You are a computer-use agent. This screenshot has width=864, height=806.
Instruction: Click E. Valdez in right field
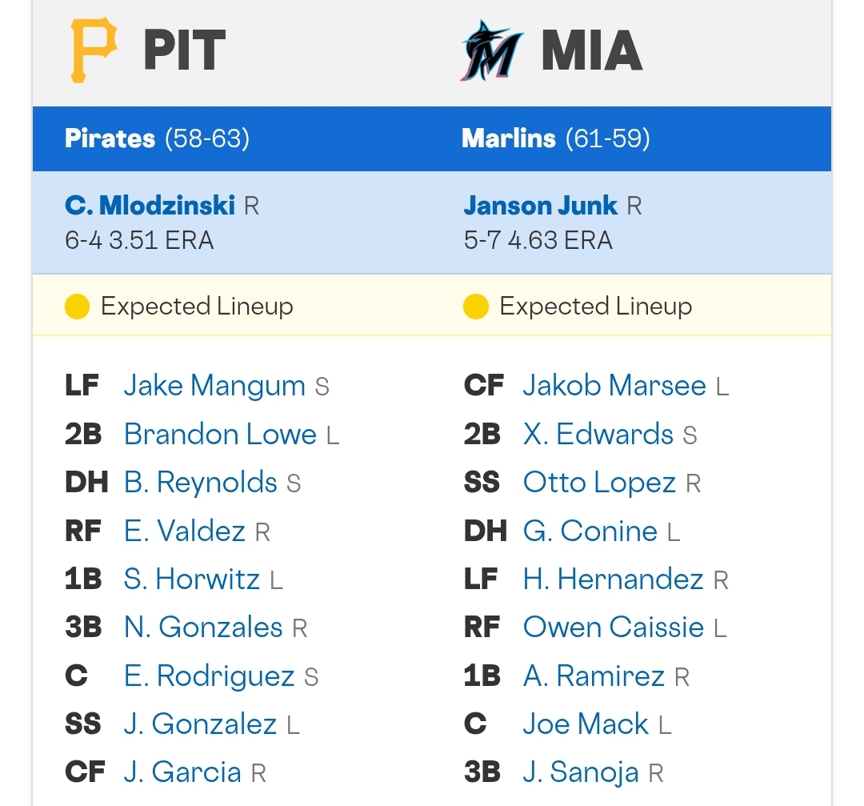point(185,531)
